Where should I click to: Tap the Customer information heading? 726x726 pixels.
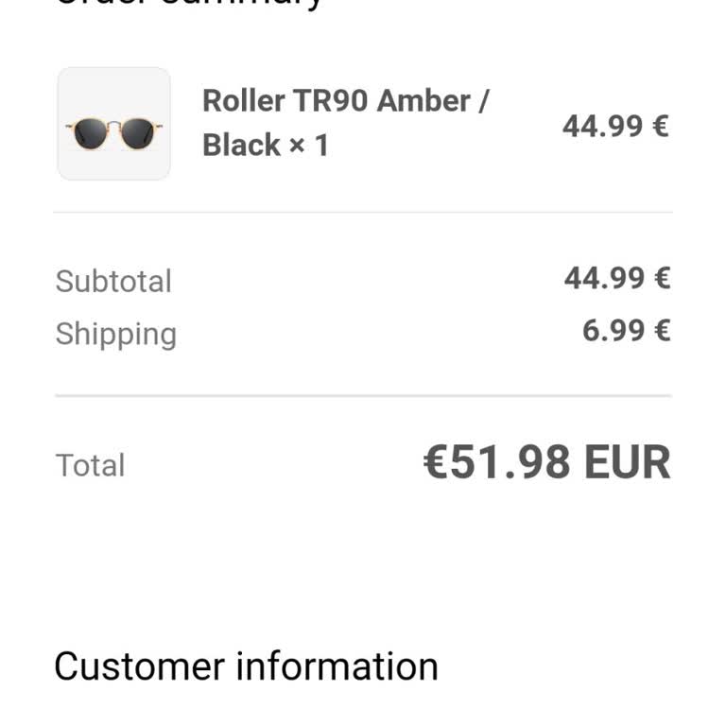[246, 666]
